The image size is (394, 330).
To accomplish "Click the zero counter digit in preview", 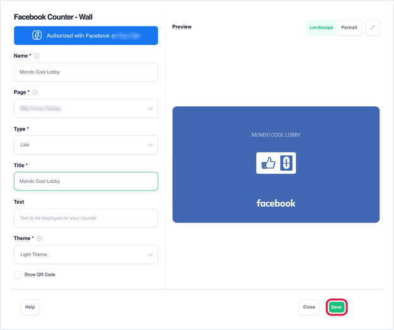I will click(286, 163).
